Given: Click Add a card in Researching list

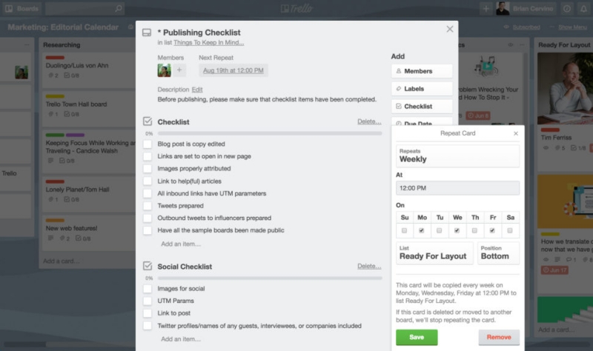Looking at the screenshot, I should click(62, 261).
